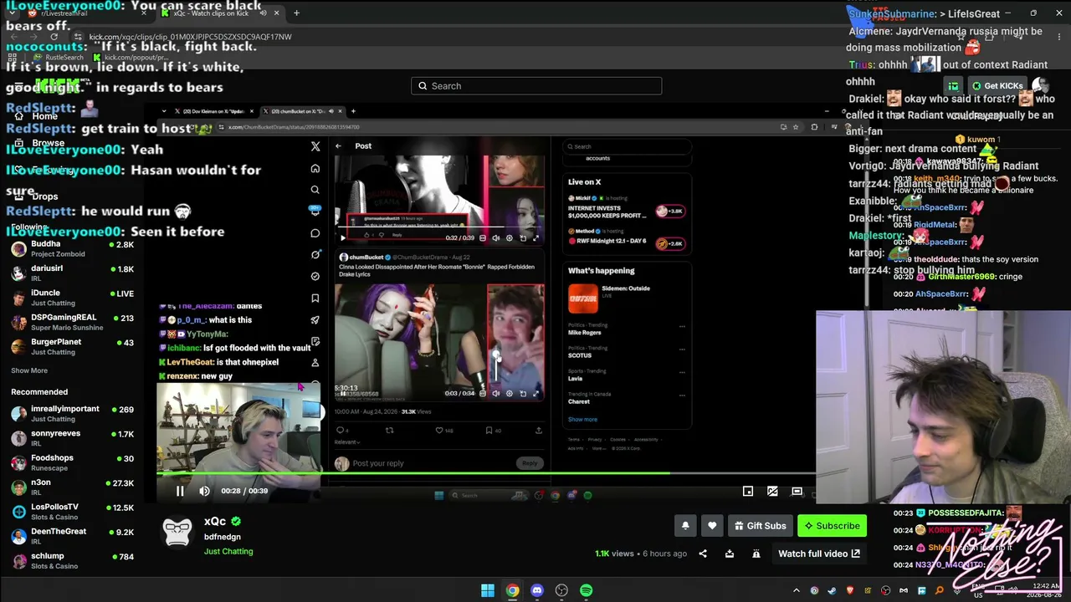Toggle notifications with the bell button
Viewport: 1071px width, 602px height.
point(685,526)
